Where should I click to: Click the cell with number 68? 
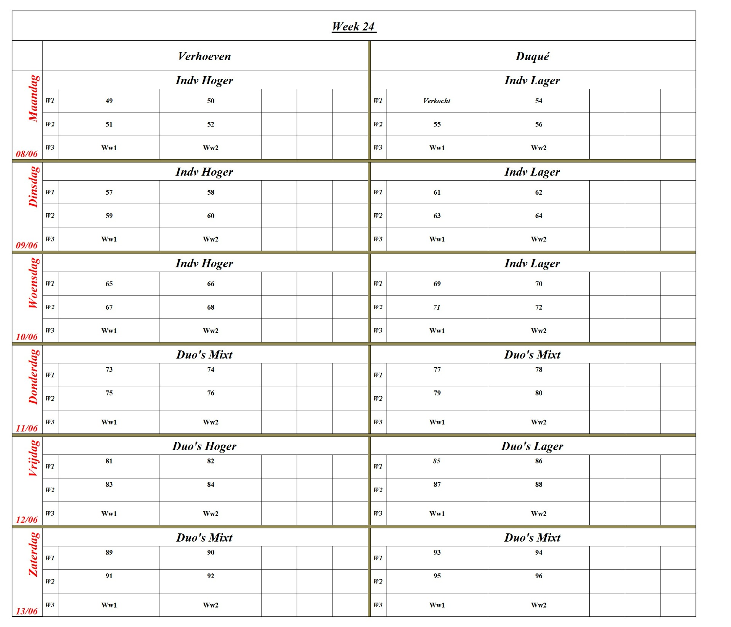211,307
